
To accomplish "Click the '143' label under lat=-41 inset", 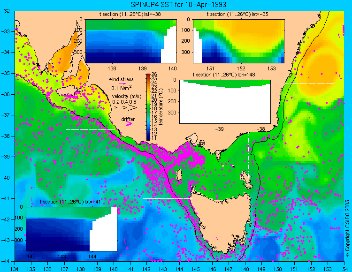I will point(62,257).
